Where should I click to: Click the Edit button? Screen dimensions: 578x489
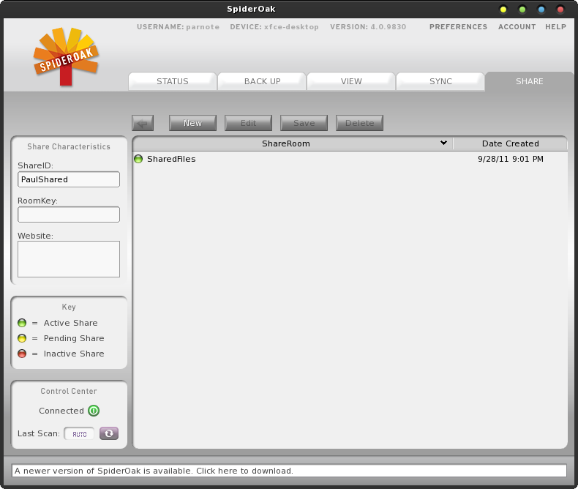tap(249, 123)
